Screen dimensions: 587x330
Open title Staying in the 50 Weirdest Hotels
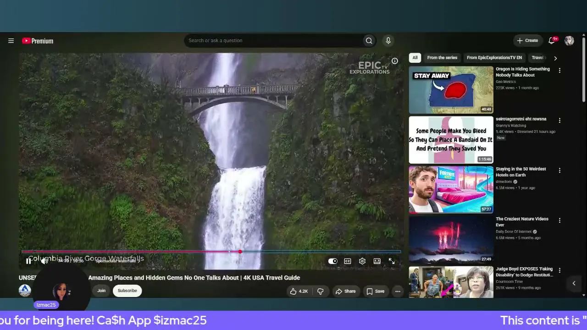click(521, 172)
